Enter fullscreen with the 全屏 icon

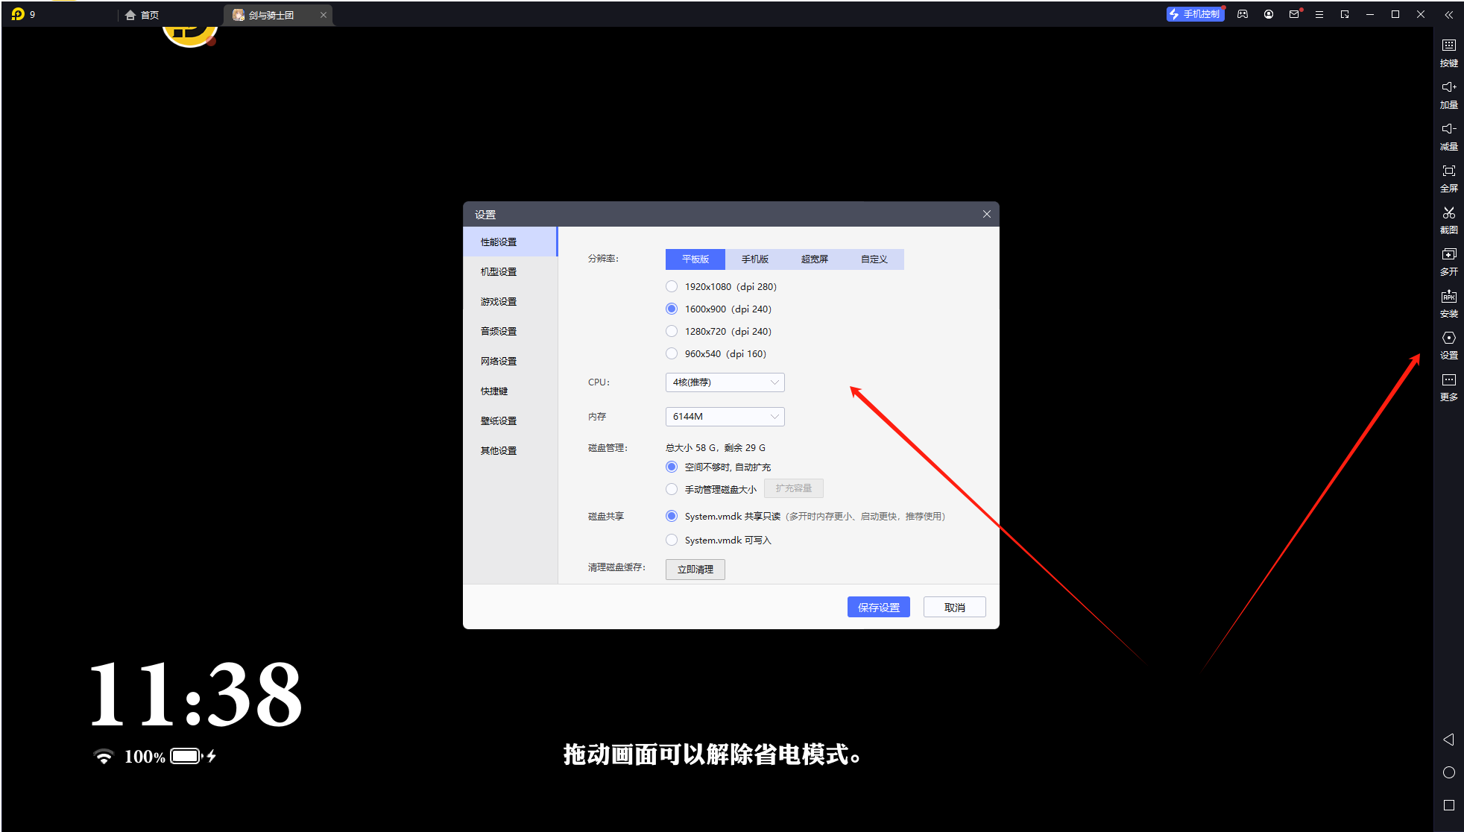tap(1448, 177)
